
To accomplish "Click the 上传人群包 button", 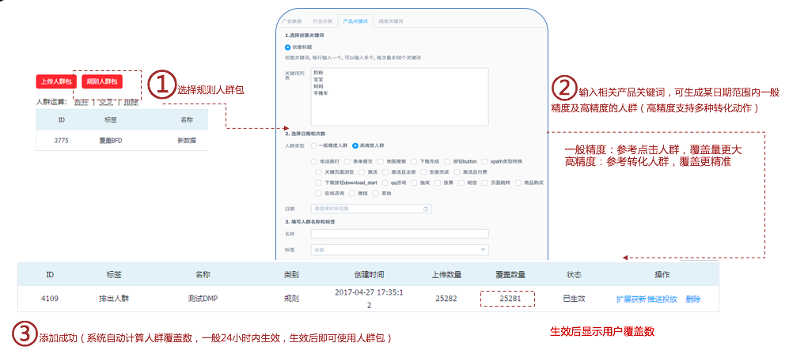I will 56,81.
